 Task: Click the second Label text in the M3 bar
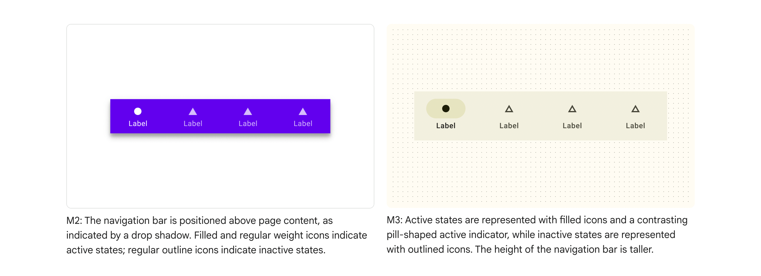point(509,125)
